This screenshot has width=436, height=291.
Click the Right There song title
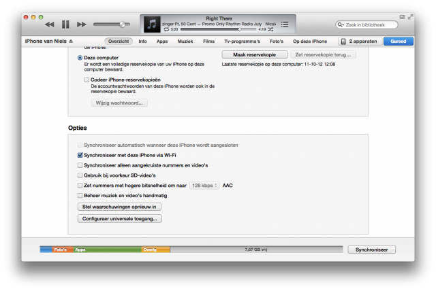[x=219, y=18]
